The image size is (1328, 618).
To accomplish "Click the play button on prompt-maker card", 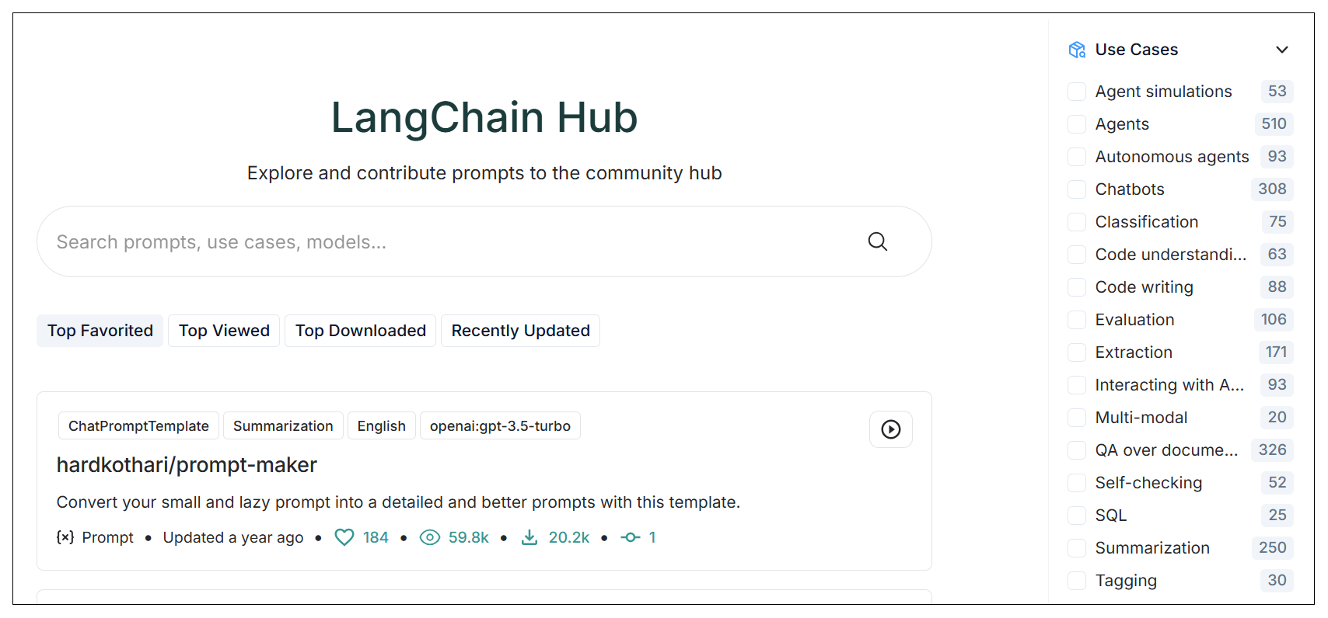I will [890, 429].
